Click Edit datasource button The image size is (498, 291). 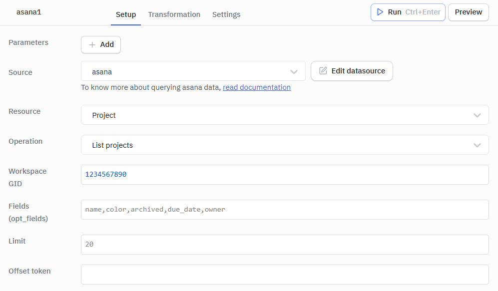pyautogui.click(x=352, y=71)
